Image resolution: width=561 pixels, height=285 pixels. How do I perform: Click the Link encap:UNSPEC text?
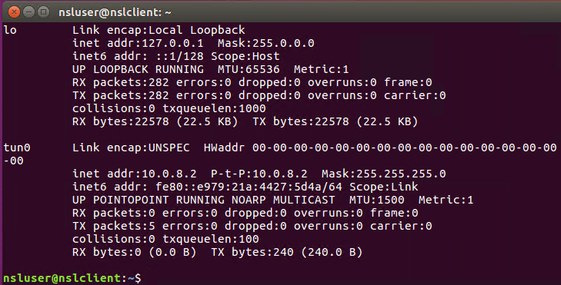[x=131, y=147]
